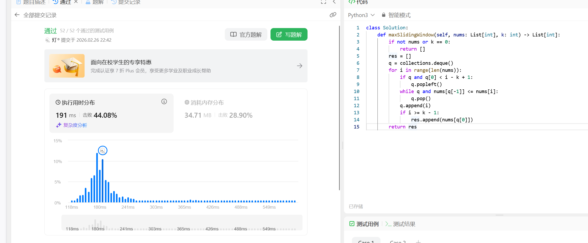The width and height of the screenshot is (588, 243).
Task: Click the submitter avatar next to 灯°
Action: (x=48, y=40)
